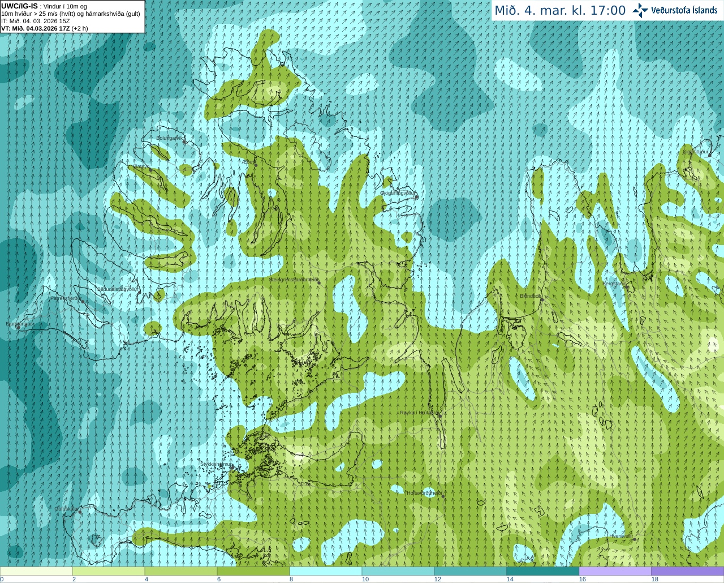Select the 4–6 m/s green legend swatch
Viewport: 724px width, 583px height.
point(181,571)
